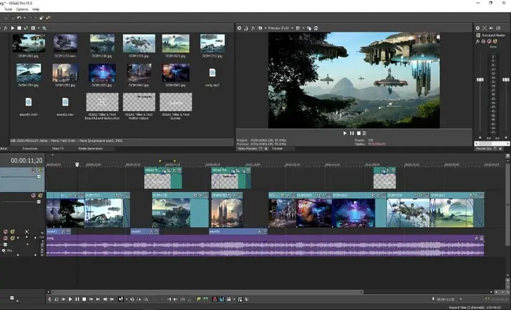The height and width of the screenshot is (310, 511).
Task: Open the Help menu
Action: coord(36,10)
